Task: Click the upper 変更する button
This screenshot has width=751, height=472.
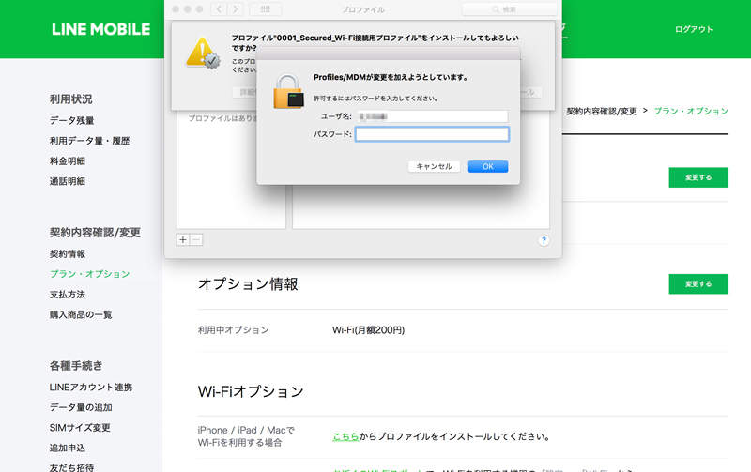Action: 698,177
